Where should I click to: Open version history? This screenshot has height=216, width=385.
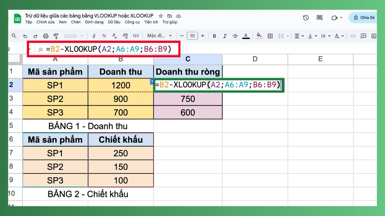(306, 18)
